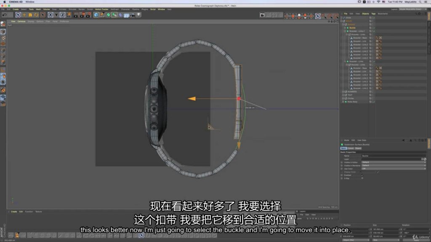The height and width of the screenshot is (242, 431).
Task: Click Render to Picture Viewer icon
Action: [82, 15]
